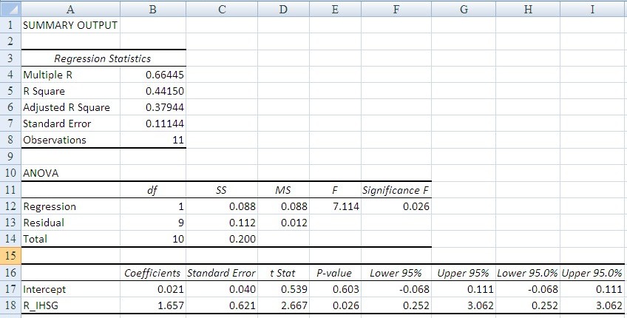Image resolution: width=627 pixels, height=318 pixels.
Task: Click the Significance F header cell
Action: pyautogui.click(x=396, y=191)
